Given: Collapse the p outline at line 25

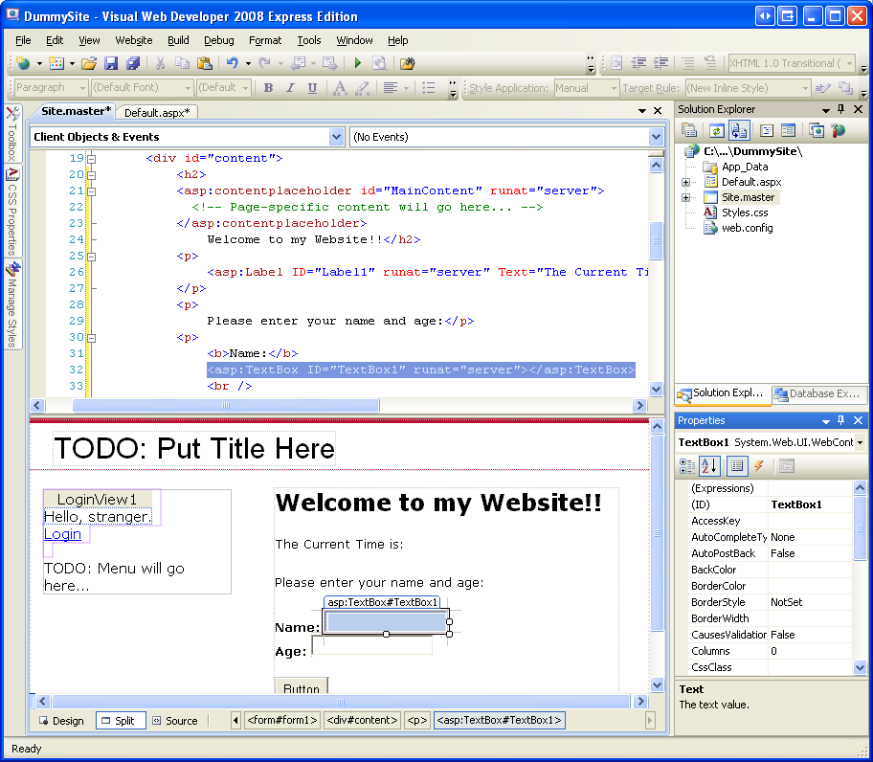Looking at the screenshot, I should [x=92, y=258].
